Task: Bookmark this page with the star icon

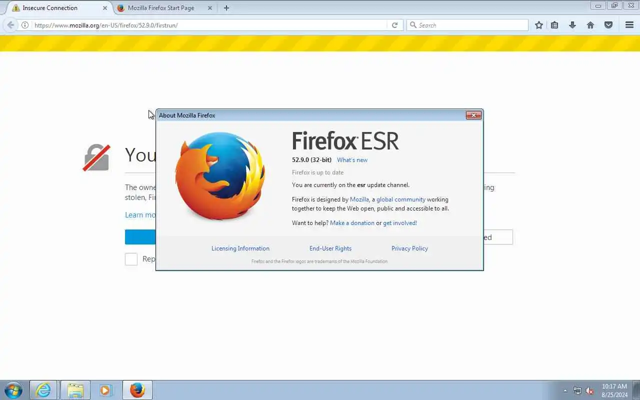Action: click(539, 25)
